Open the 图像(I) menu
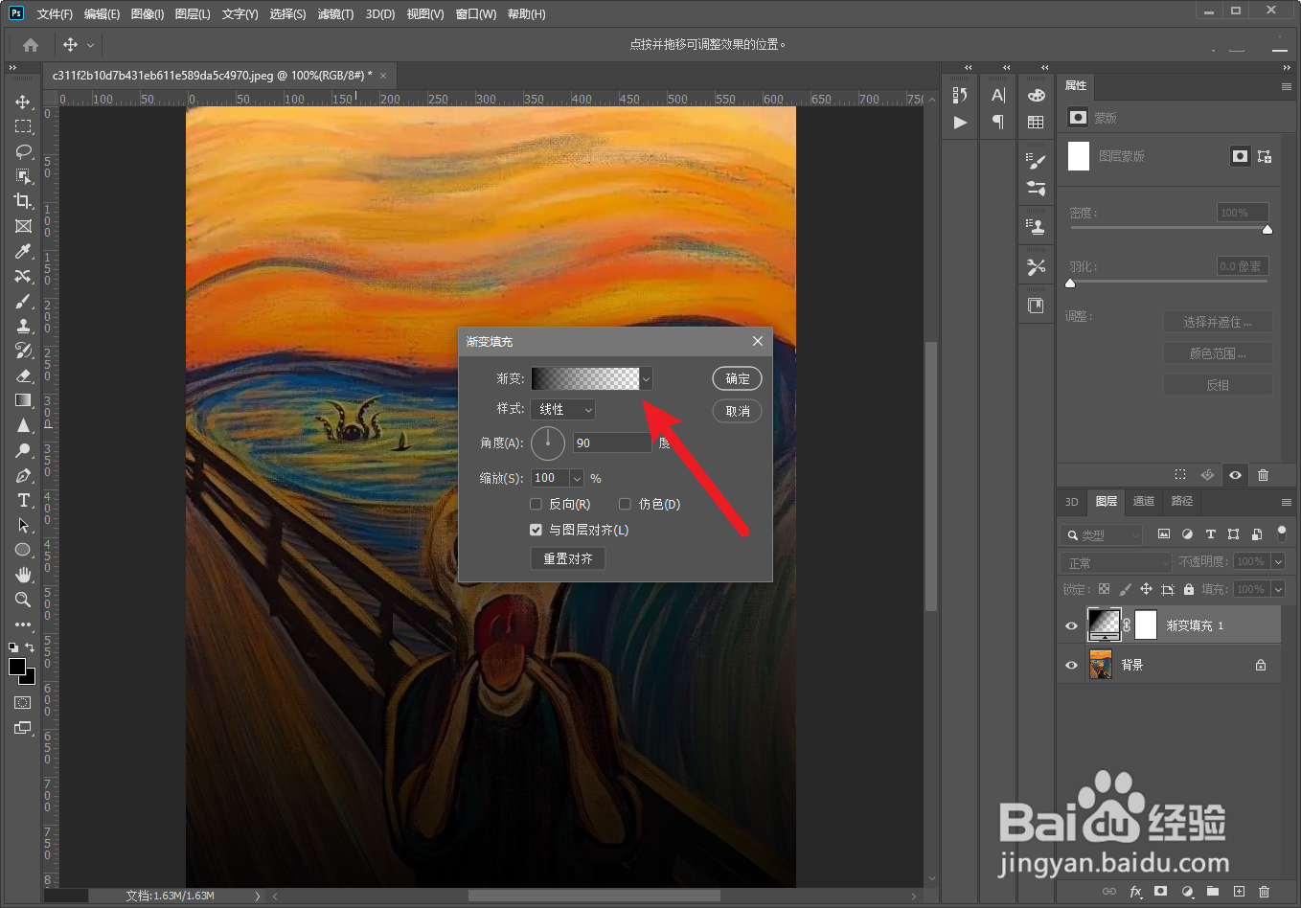Screen dimensions: 1301x908 148,14
